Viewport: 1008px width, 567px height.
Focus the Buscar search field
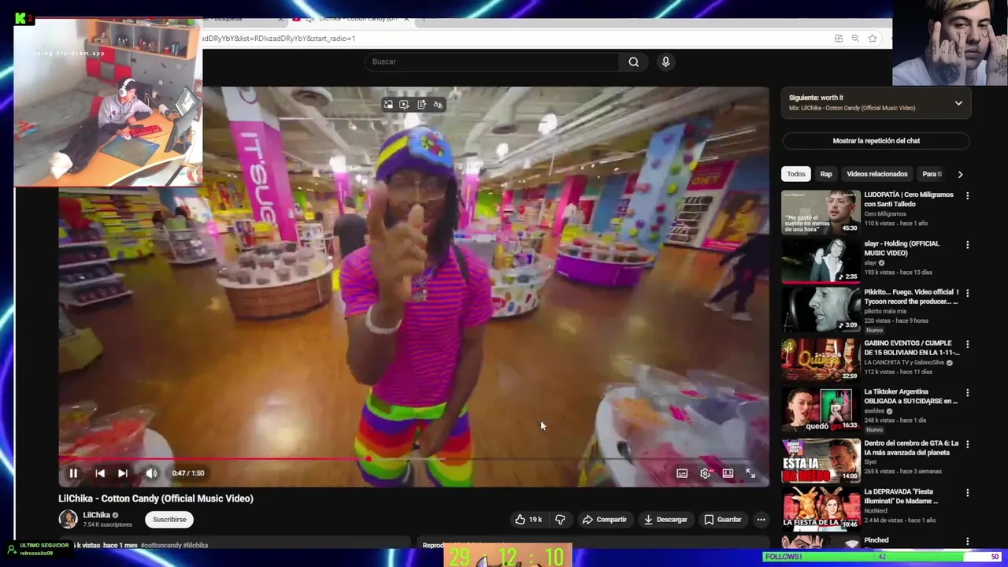click(x=492, y=61)
